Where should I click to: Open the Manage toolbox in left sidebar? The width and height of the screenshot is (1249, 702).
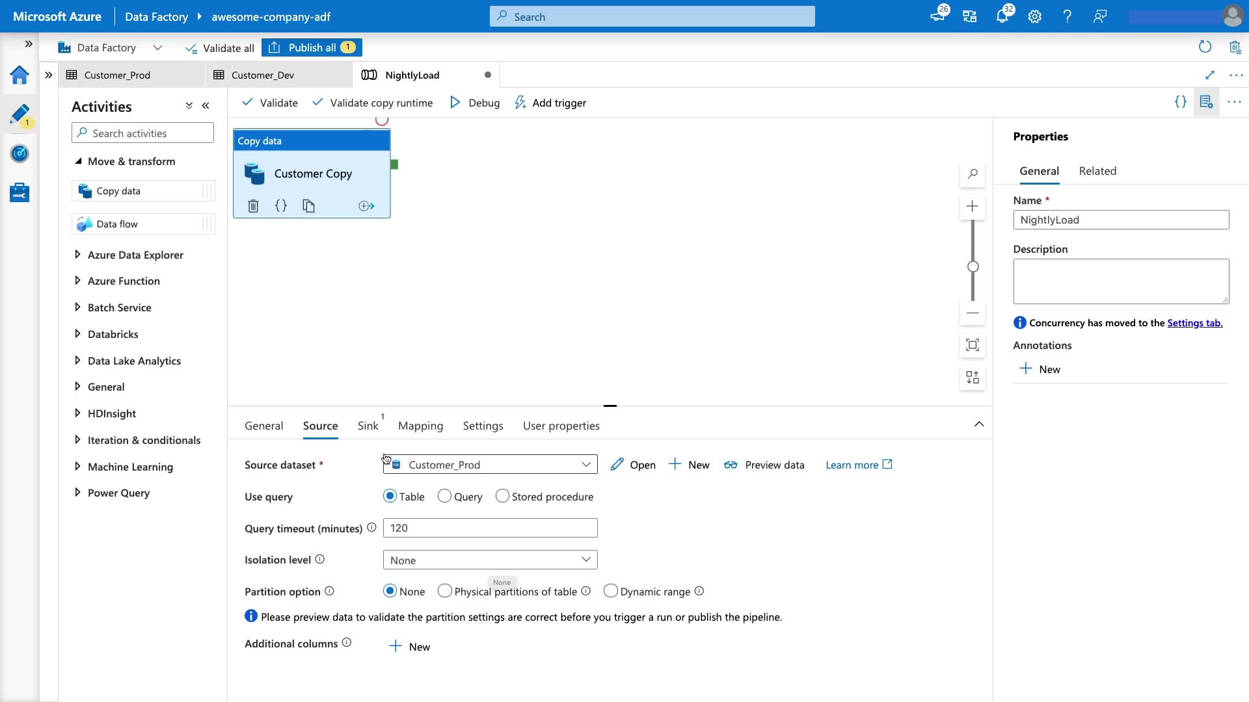coord(20,192)
